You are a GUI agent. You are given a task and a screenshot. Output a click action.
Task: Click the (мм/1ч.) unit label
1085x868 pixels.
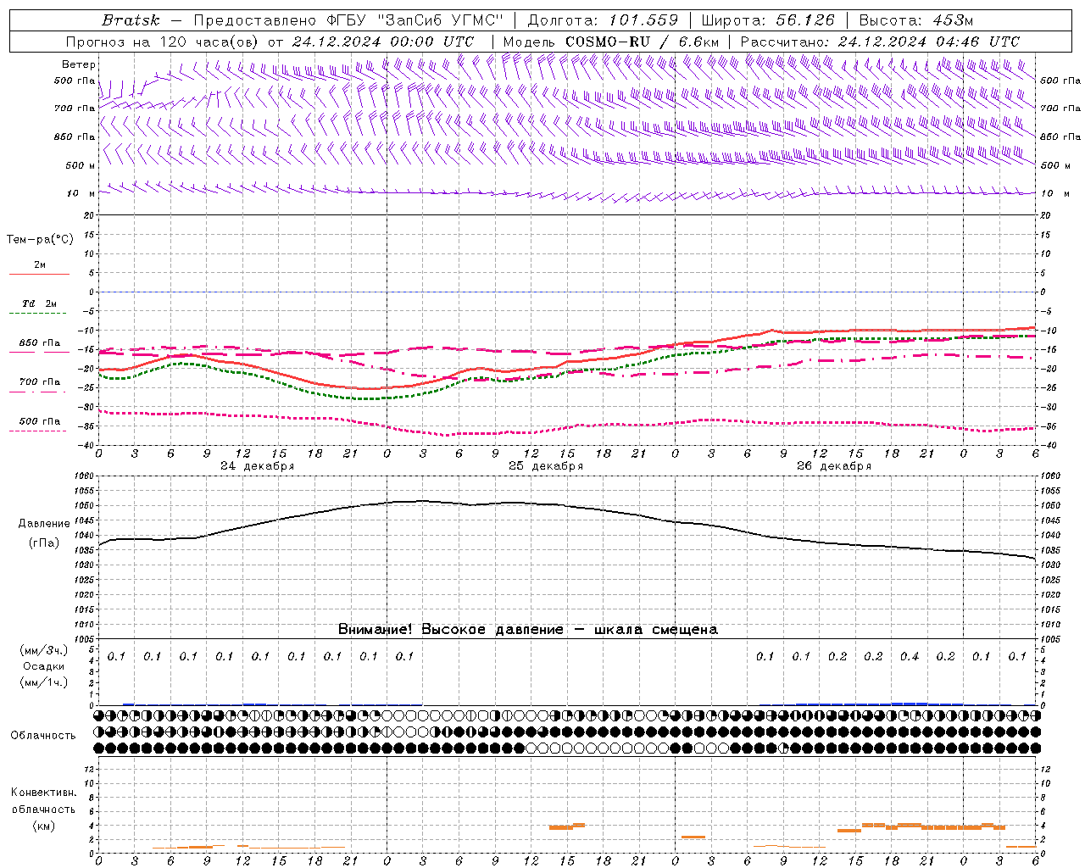point(44,682)
